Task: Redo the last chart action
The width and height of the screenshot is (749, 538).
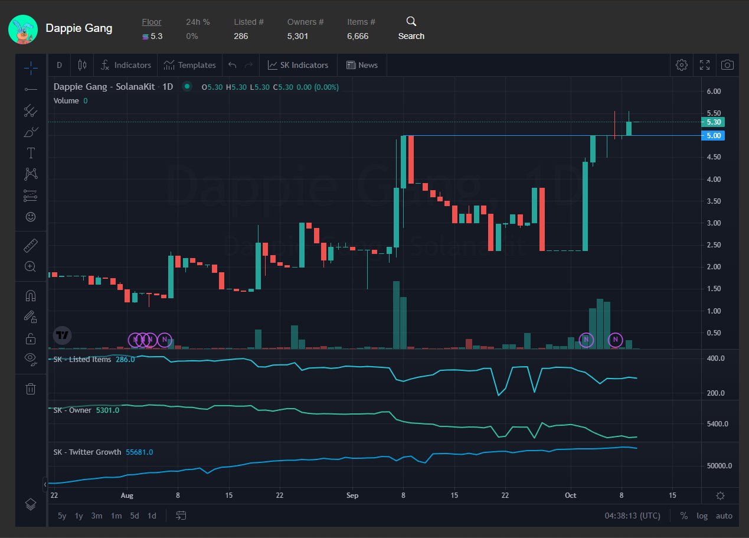Action: pos(248,65)
